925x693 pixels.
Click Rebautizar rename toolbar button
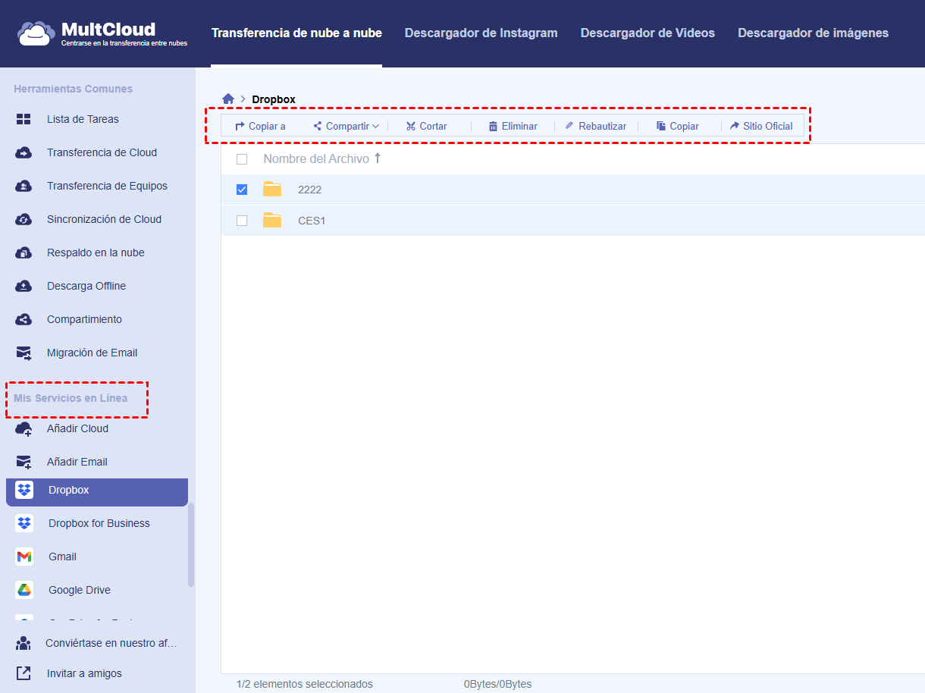(596, 126)
